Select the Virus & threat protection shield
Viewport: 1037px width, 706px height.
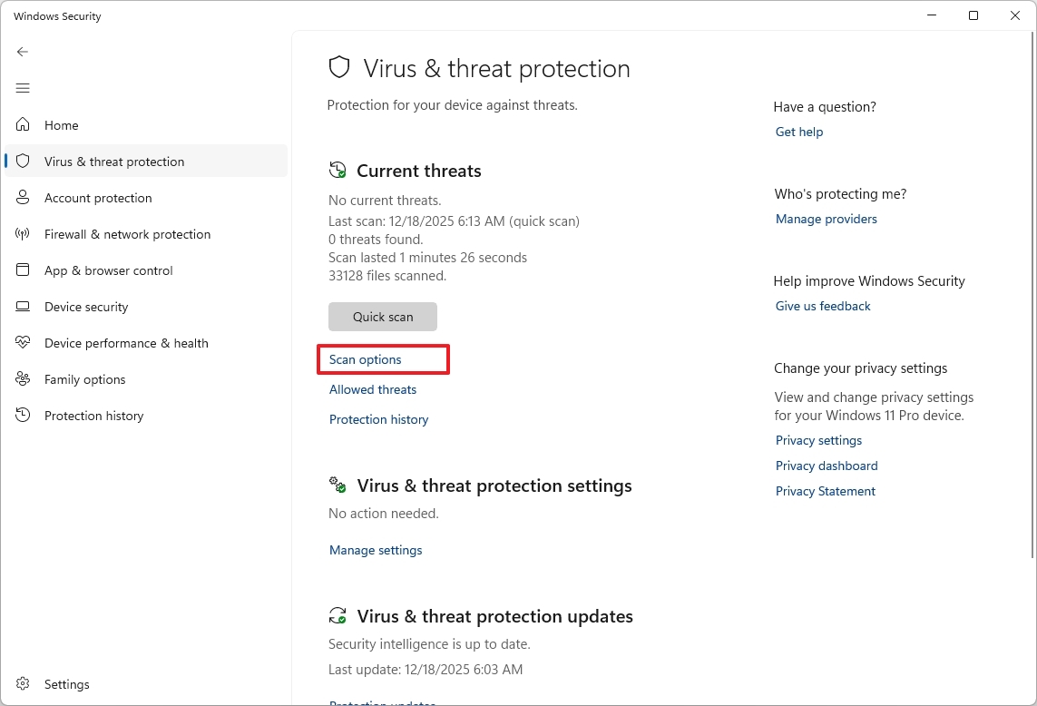click(x=114, y=161)
